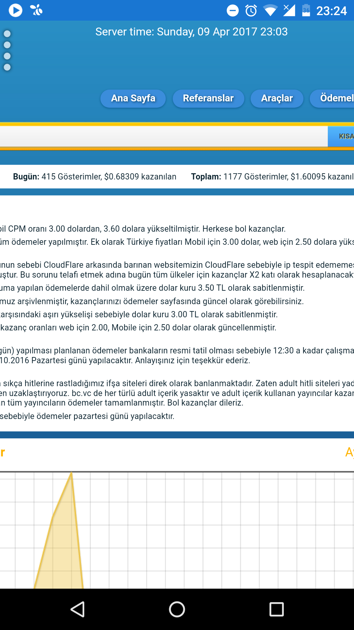Screen dimensions: 354x630
Task: Open the Araçlar menu item
Action: [277, 98]
